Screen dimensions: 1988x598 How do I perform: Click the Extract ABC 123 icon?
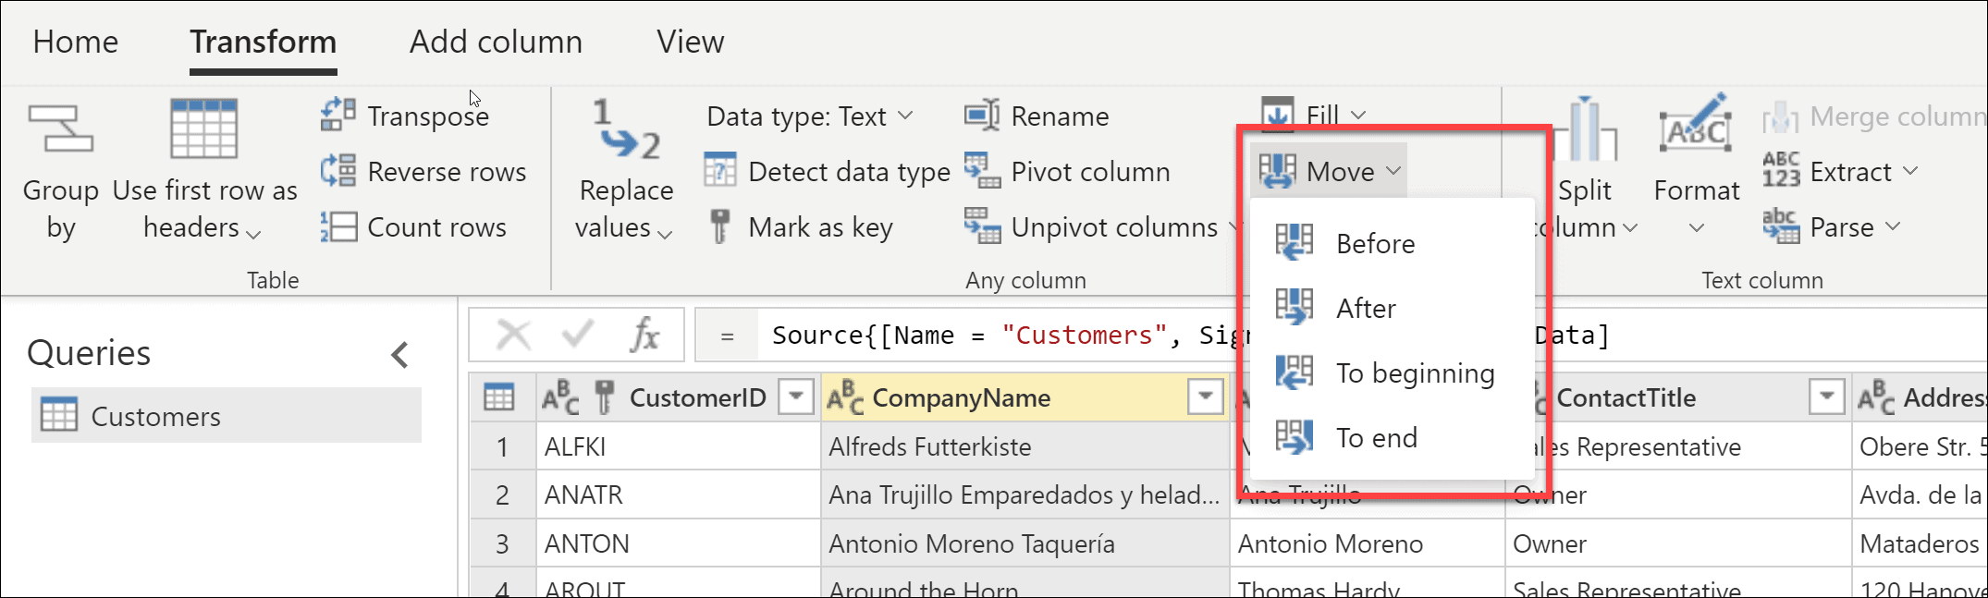(x=1781, y=171)
